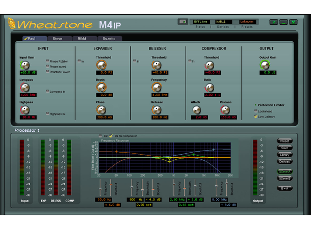311x229 pixels.
Task: Click the + 6.0 dB low shelf field
Action: (113, 205)
